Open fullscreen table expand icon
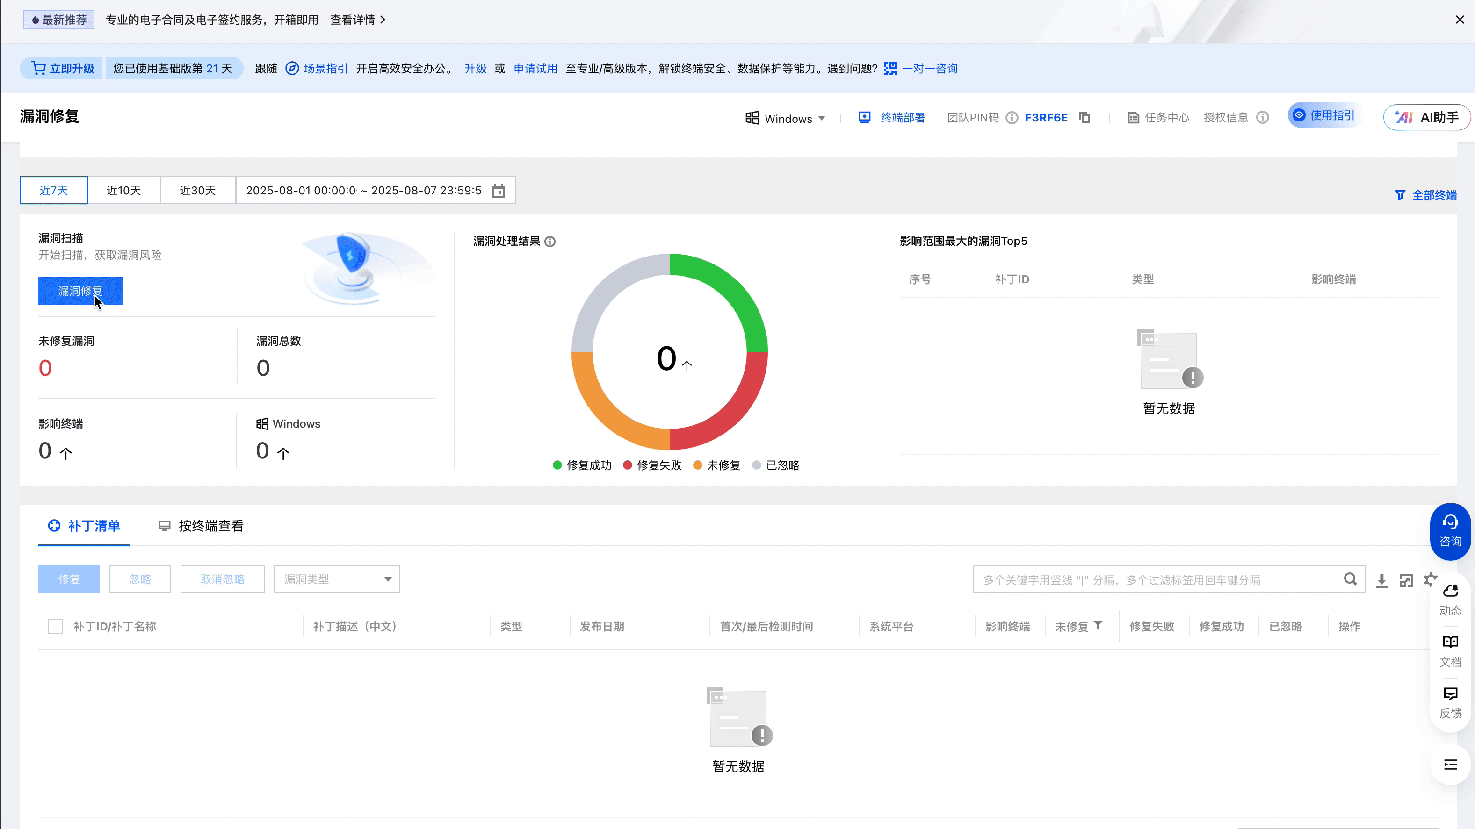Image resolution: width=1475 pixels, height=829 pixels. pos(1406,580)
